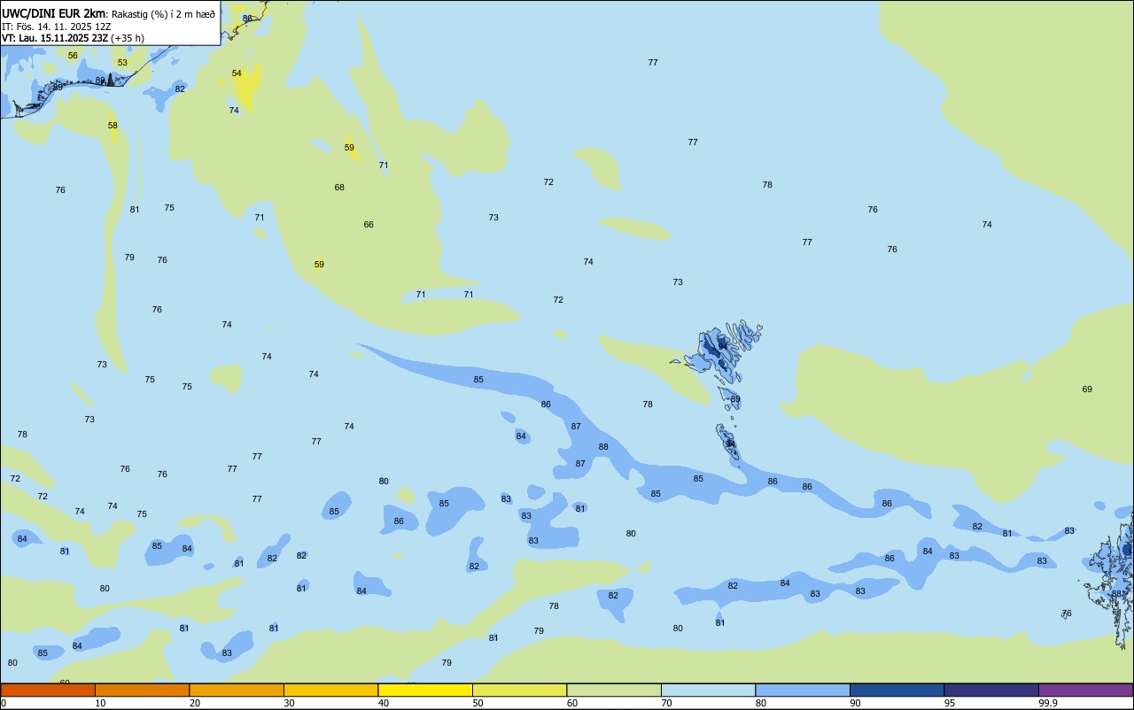Click the navy 95–99.9 legend swatch

991,690
